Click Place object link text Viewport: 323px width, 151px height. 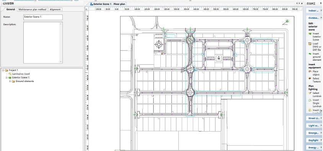tap(316, 73)
